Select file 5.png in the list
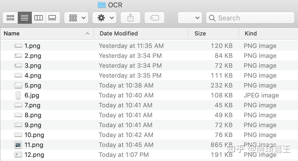This screenshot has height=161, width=298. (33, 85)
